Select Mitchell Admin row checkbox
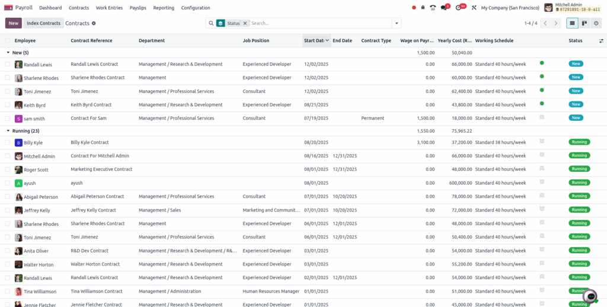 [x=8, y=156]
